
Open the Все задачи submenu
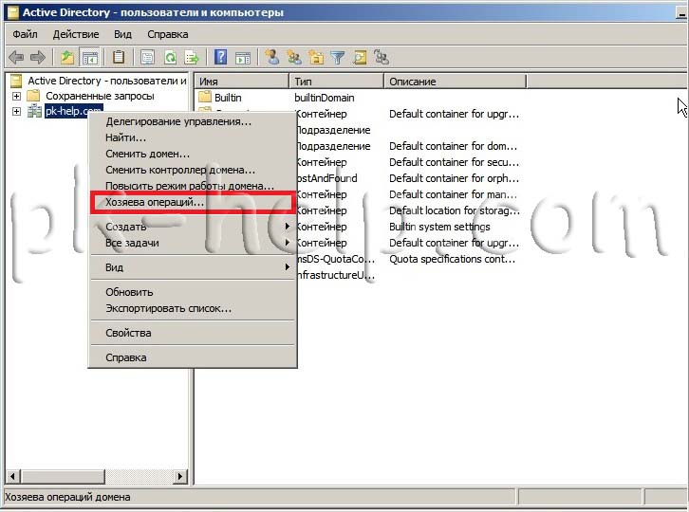tap(193, 243)
